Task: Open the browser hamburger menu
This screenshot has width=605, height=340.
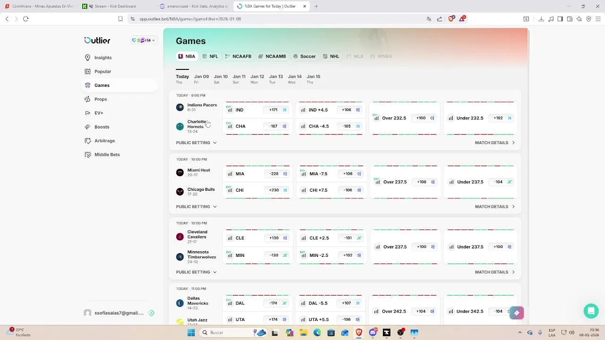Action: [598, 19]
